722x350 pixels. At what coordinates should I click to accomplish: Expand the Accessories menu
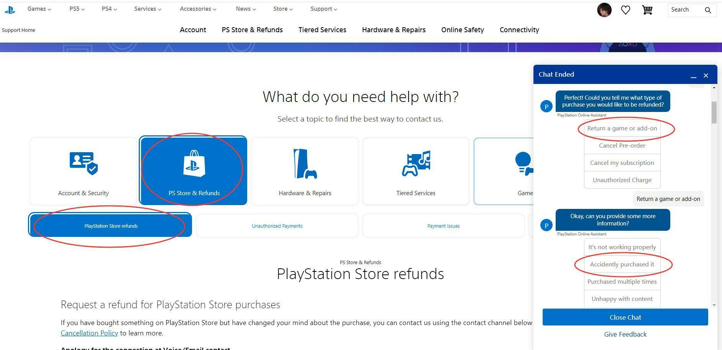point(198,9)
